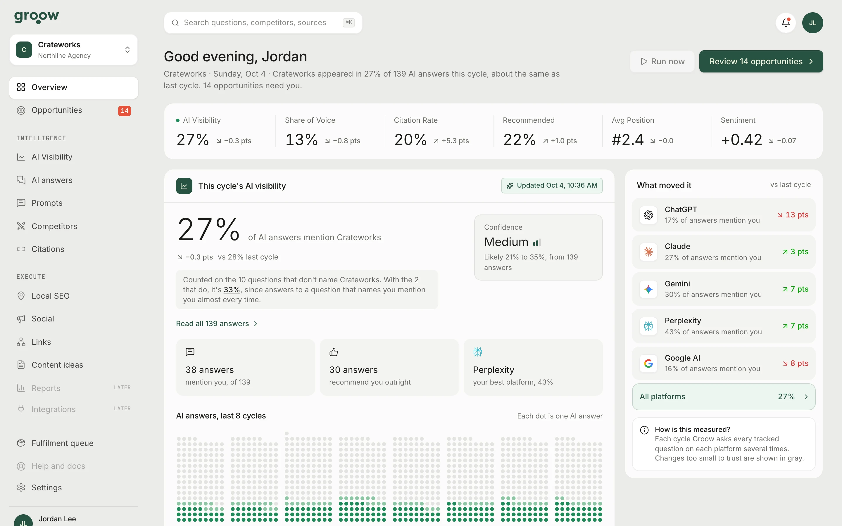This screenshot has height=526, width=842.
Task: Open the Google AI 16% platform row
Action: pos(723,364)
